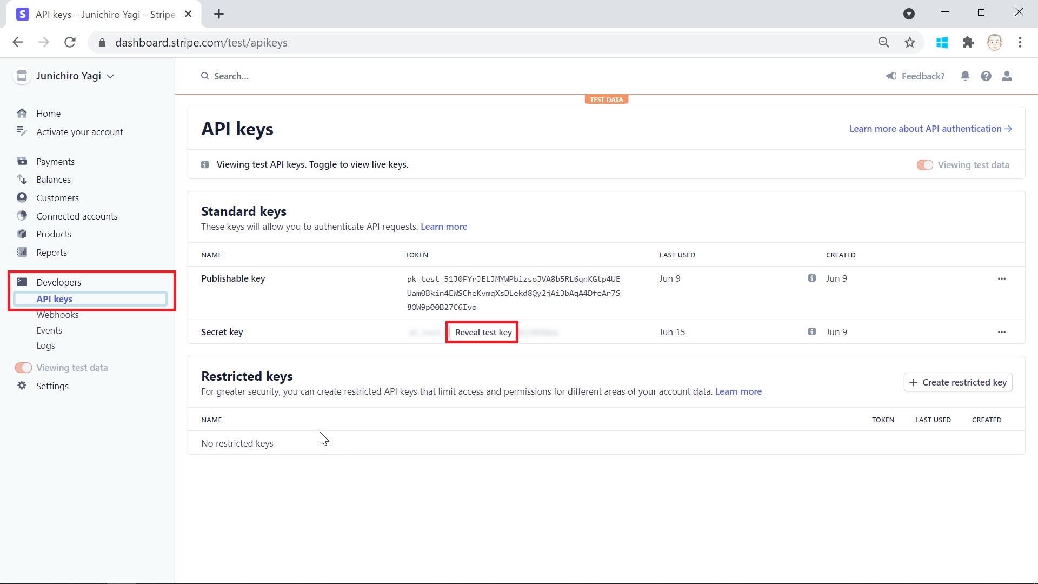Open the help question-mark icon

tap(986, 76)
